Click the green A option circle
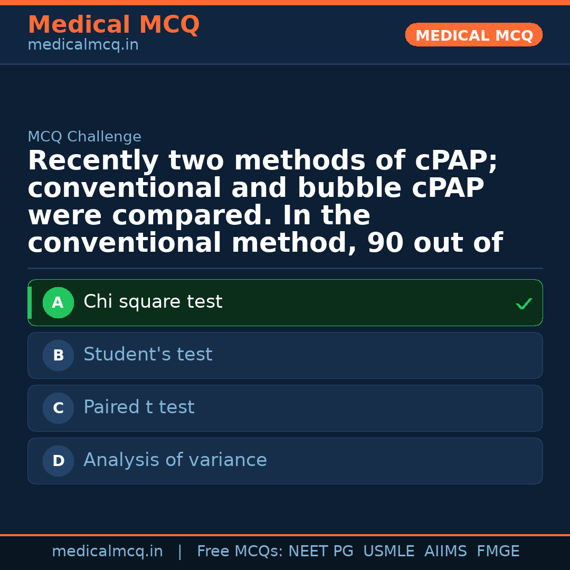Image resolution: width=570 pixels, height=570 pixels. 58,302
